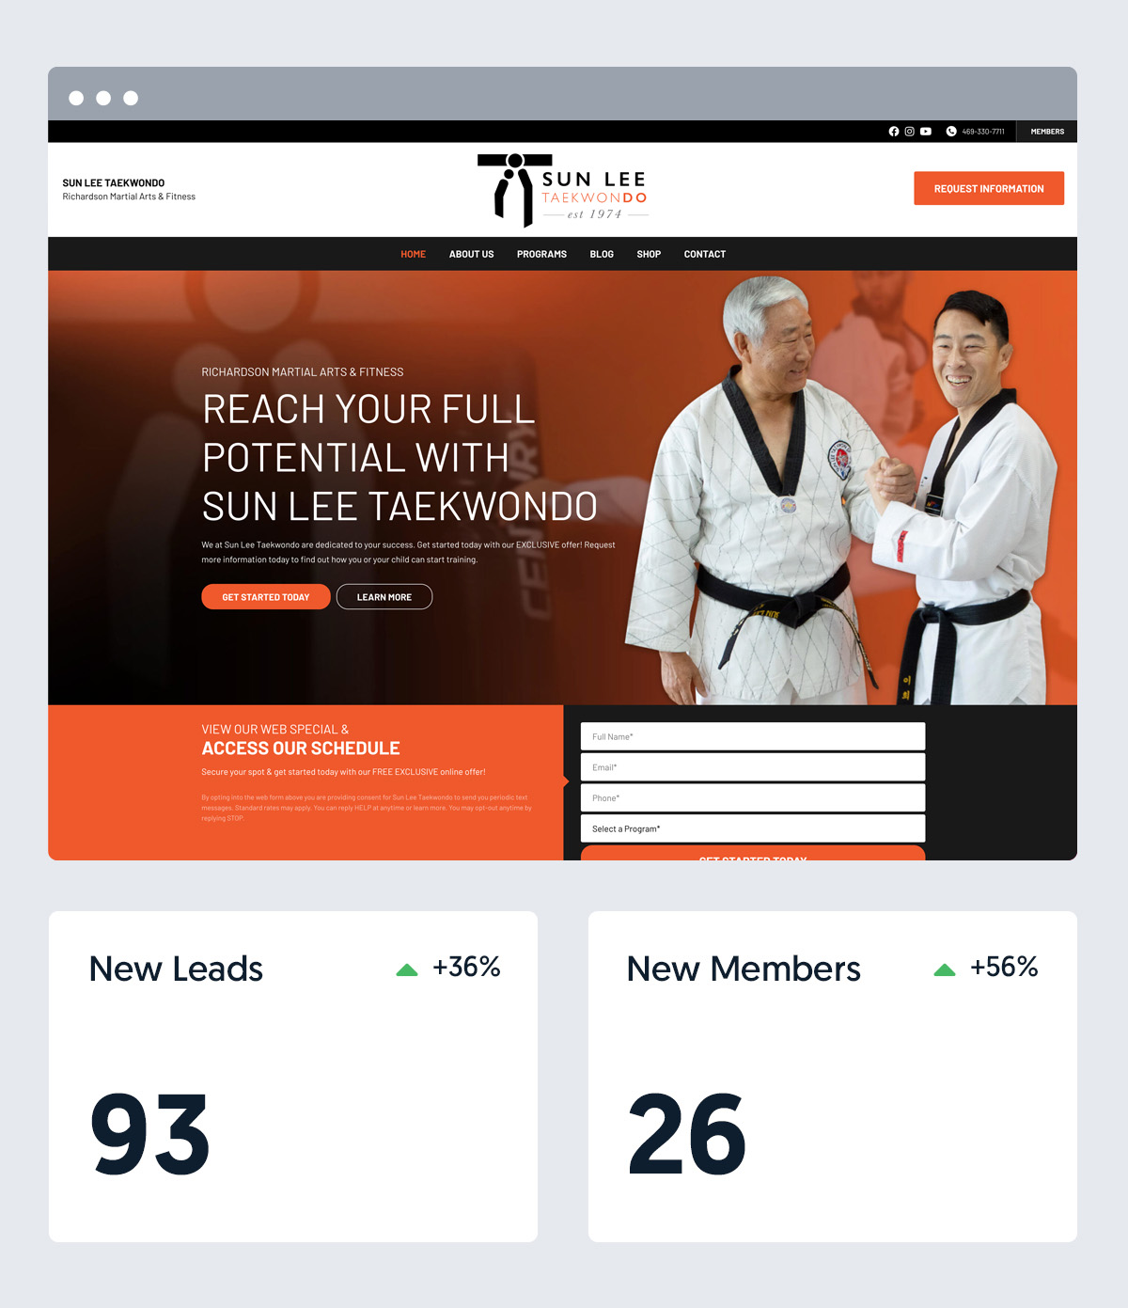
Task: Click the MEMBERS link in top bar
Action: point(1047,132)
